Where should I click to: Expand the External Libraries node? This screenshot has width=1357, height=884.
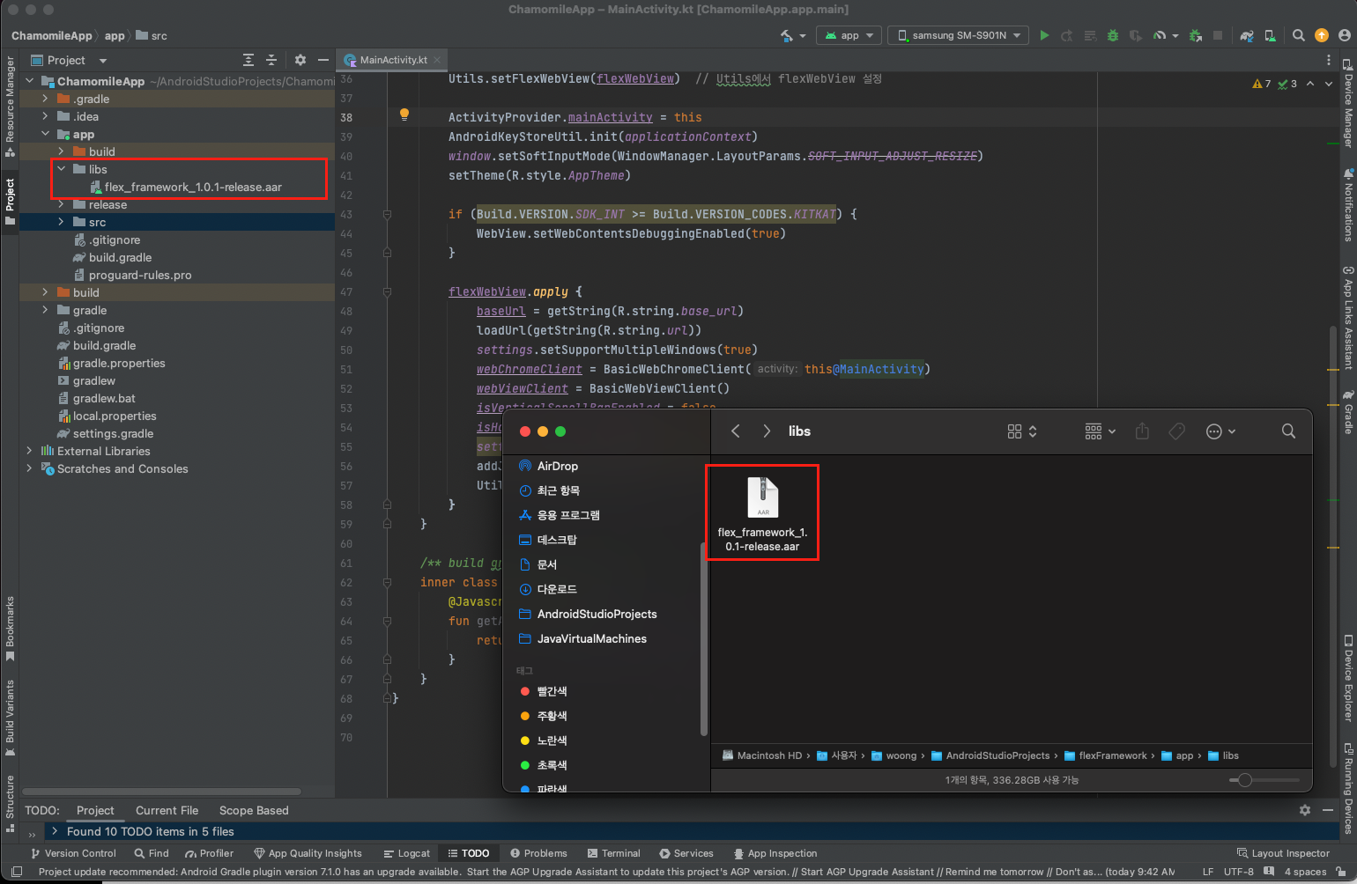(x=29, y=451)
